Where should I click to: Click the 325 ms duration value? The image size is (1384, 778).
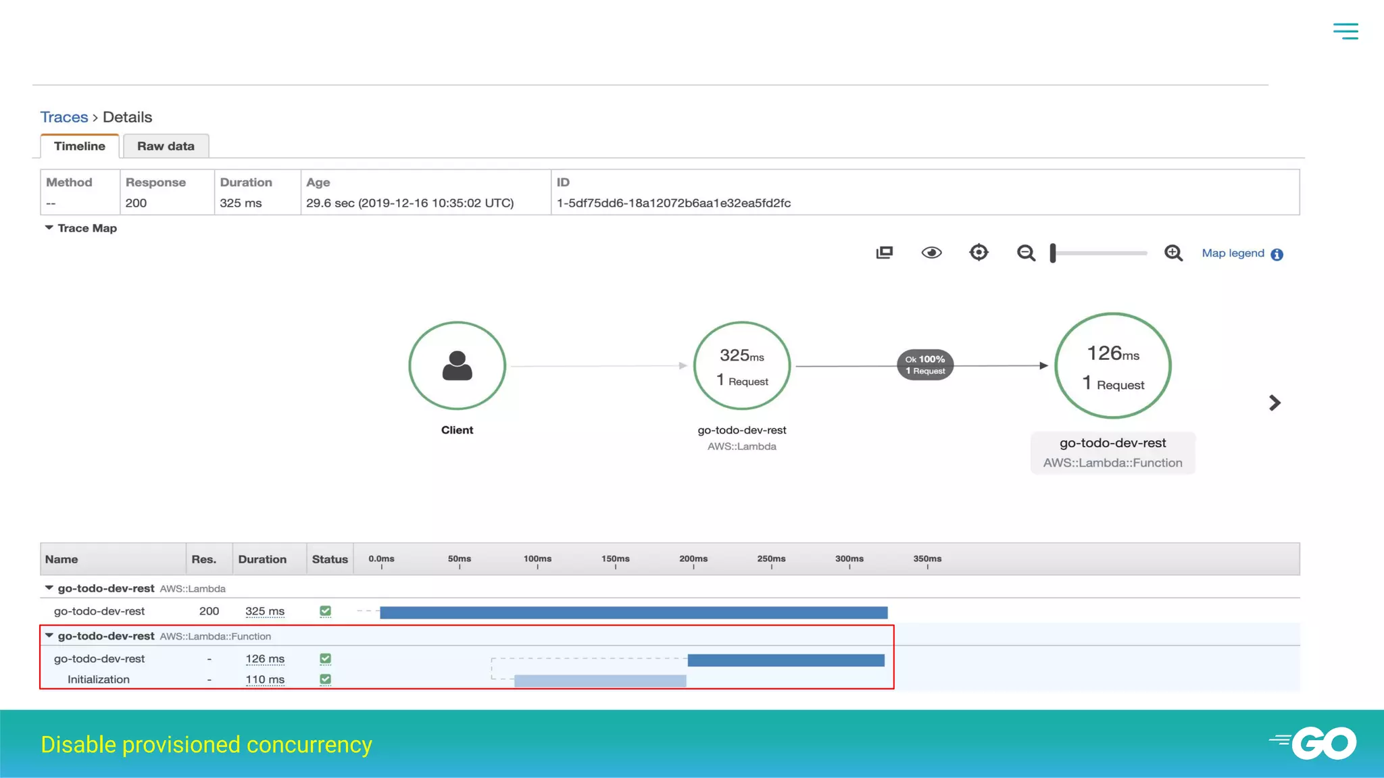(x=265, y=611)
